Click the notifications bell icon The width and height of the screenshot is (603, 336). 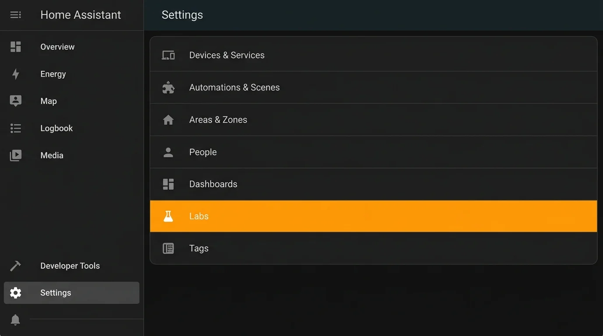[x=15, y=320]
